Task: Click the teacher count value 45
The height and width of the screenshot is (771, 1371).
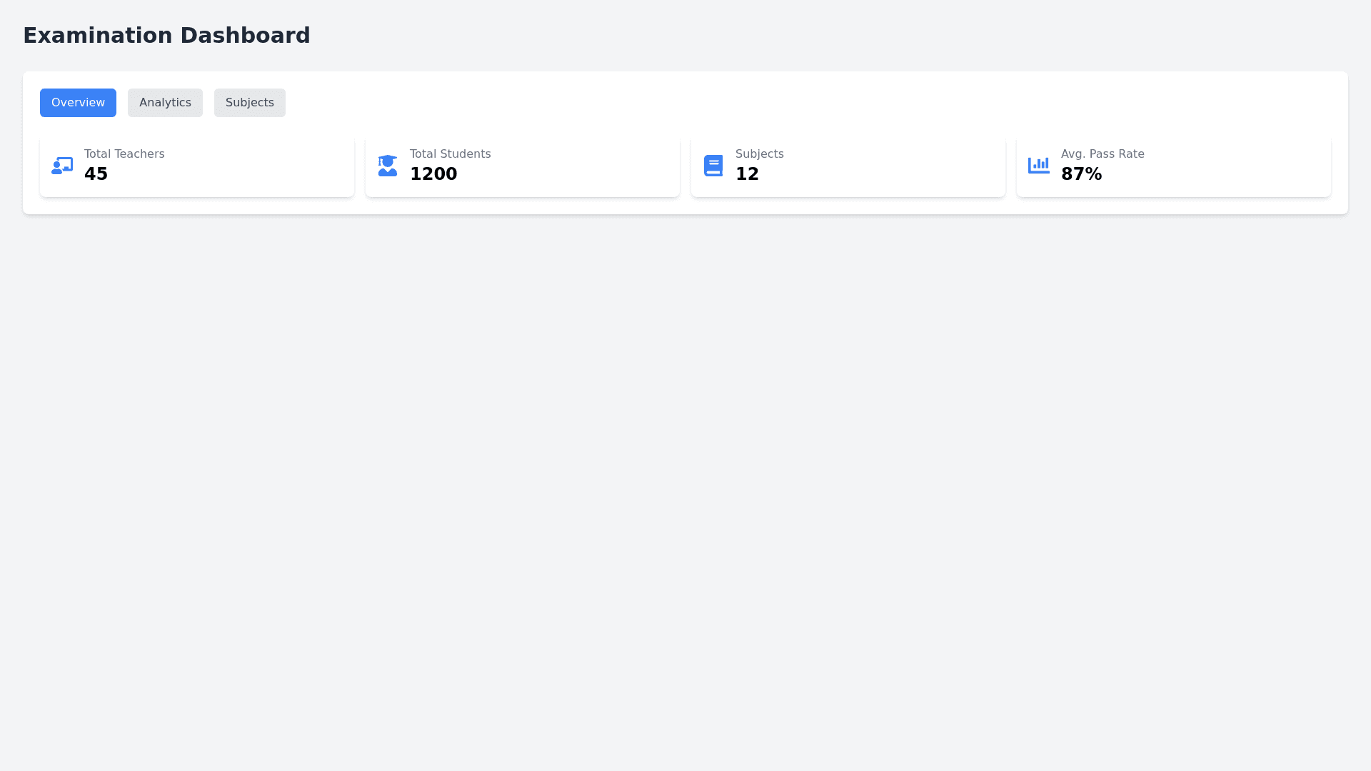Action: point(96,174)
